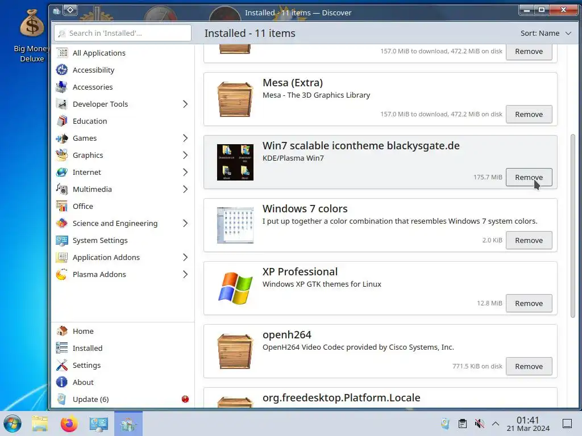The height and width of the screenshot is (436, 582).
Task: Click the red update notification badge
Action: point(185,399)
